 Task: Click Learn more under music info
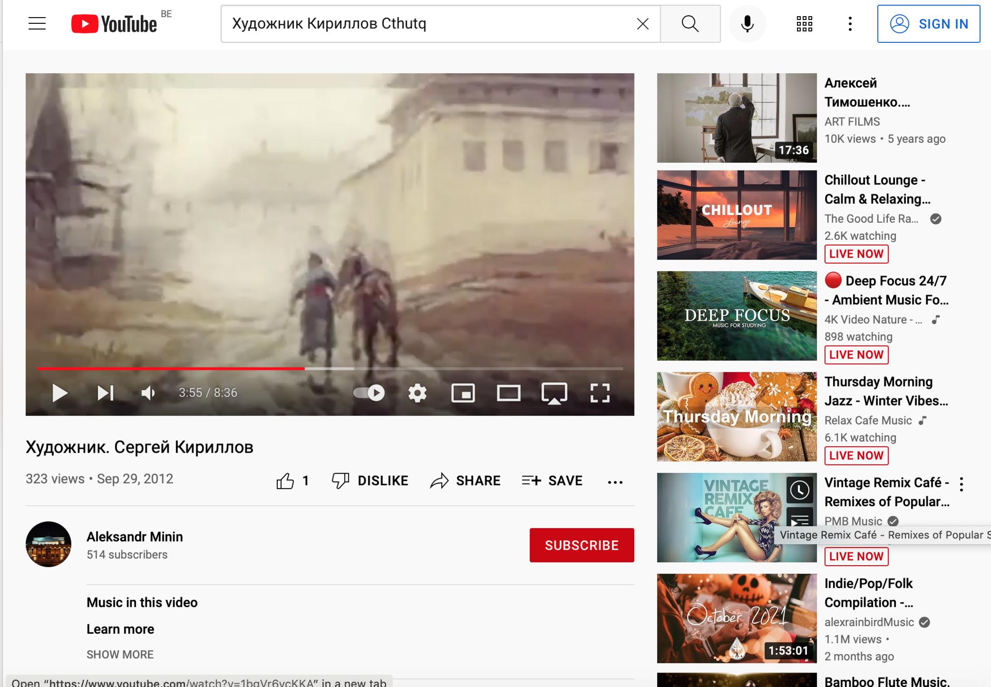(x=120, y=629)
